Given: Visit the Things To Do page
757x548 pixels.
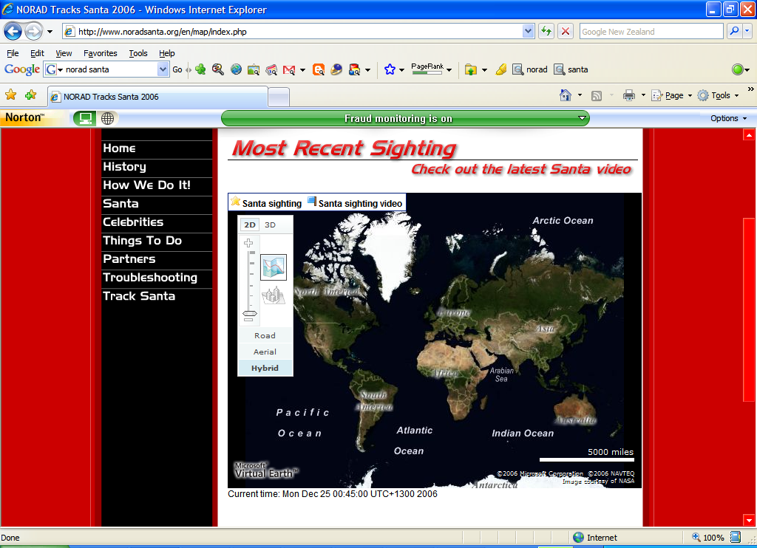Looking at the screenshot, I should coord(143,240).
